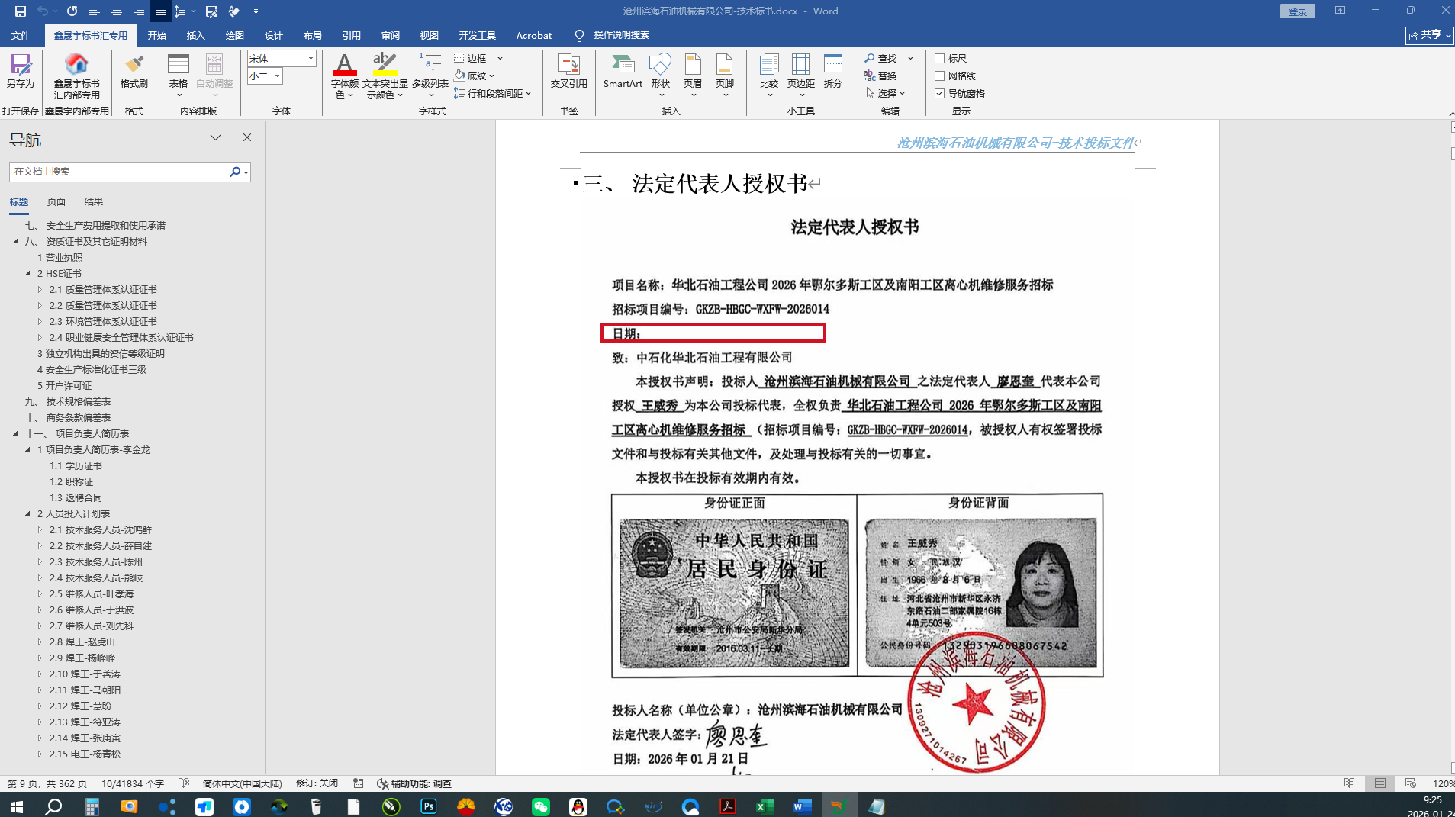Image resolution: width=1455 pixels, height=817 pixels.
Task: Click the 共享 share button
Action: (1430, 35)
